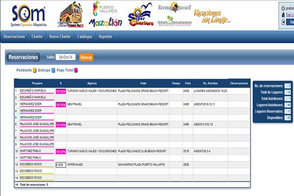294x196 pixels.
Task: Open the Reservaciones menu
Action: point(14,37)
